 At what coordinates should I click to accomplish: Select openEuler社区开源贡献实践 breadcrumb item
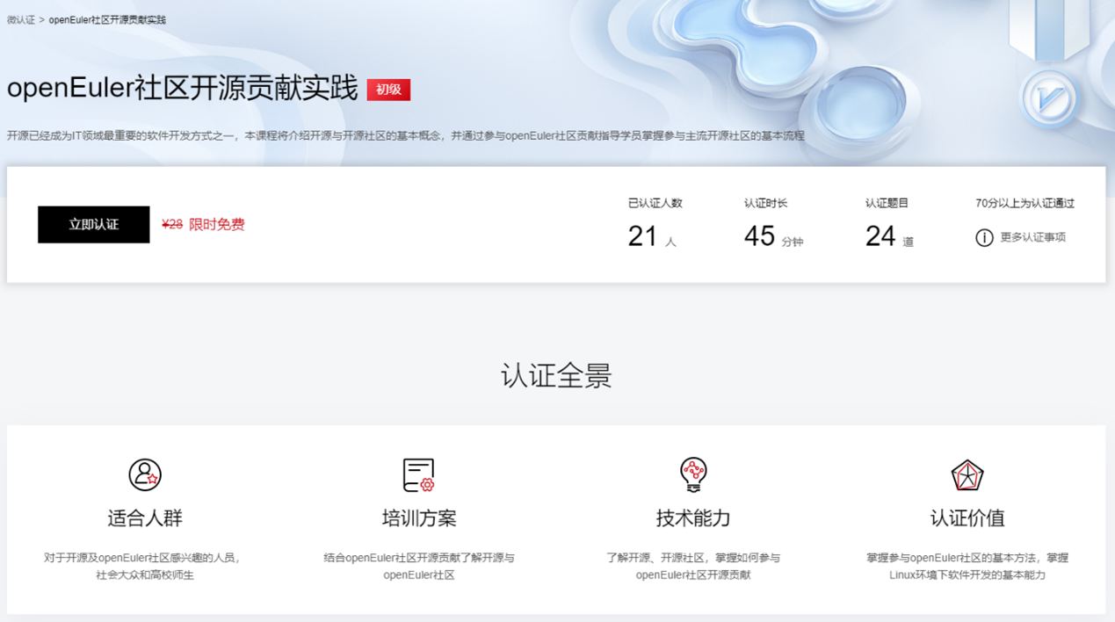point(107,19)
